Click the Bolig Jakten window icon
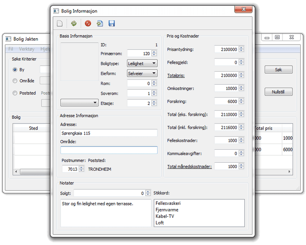The height and width of the screenshot is (245, 306). point(8,39)
